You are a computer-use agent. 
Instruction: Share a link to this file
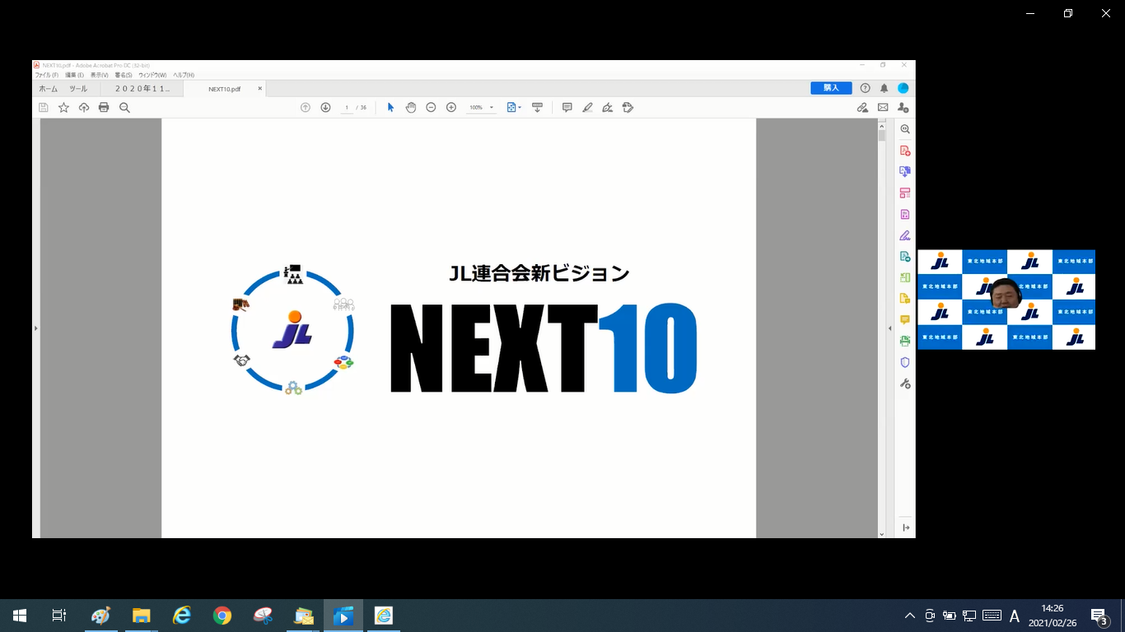[x=862, y=108]
